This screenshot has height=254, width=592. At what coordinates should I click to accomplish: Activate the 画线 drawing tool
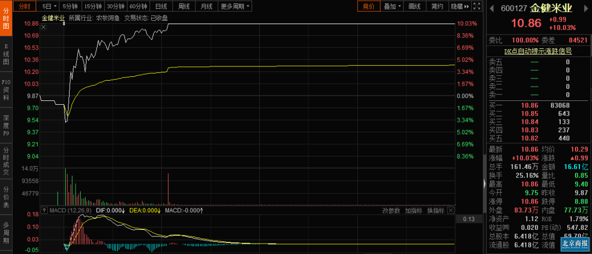coord(414,6)
